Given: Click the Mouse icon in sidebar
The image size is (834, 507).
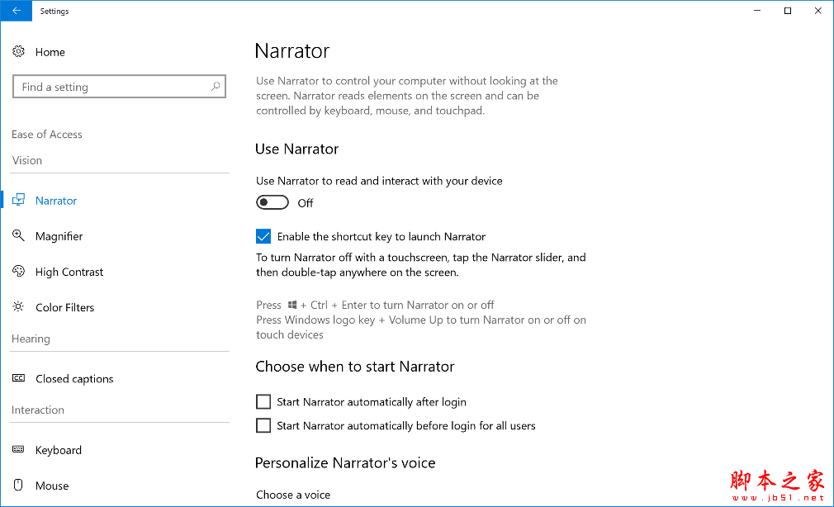Looking at the screenshot, I should (18, 486).
